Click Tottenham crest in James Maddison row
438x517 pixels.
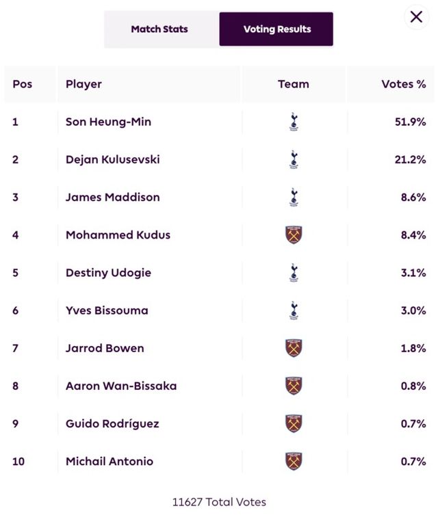click(294, 198)
